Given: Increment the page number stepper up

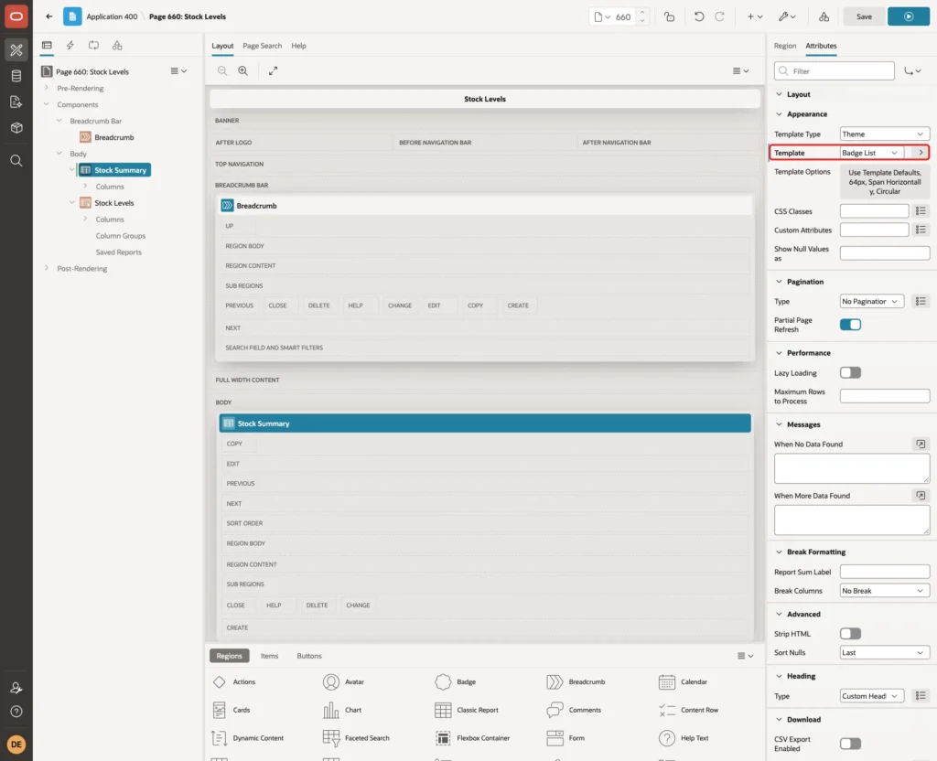Looking at the screenshot, I should 642,13.
